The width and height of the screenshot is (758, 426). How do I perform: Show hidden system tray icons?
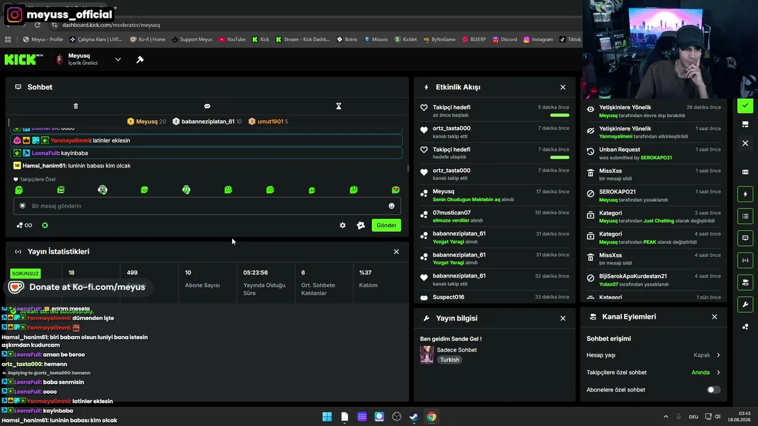(666, 417)
